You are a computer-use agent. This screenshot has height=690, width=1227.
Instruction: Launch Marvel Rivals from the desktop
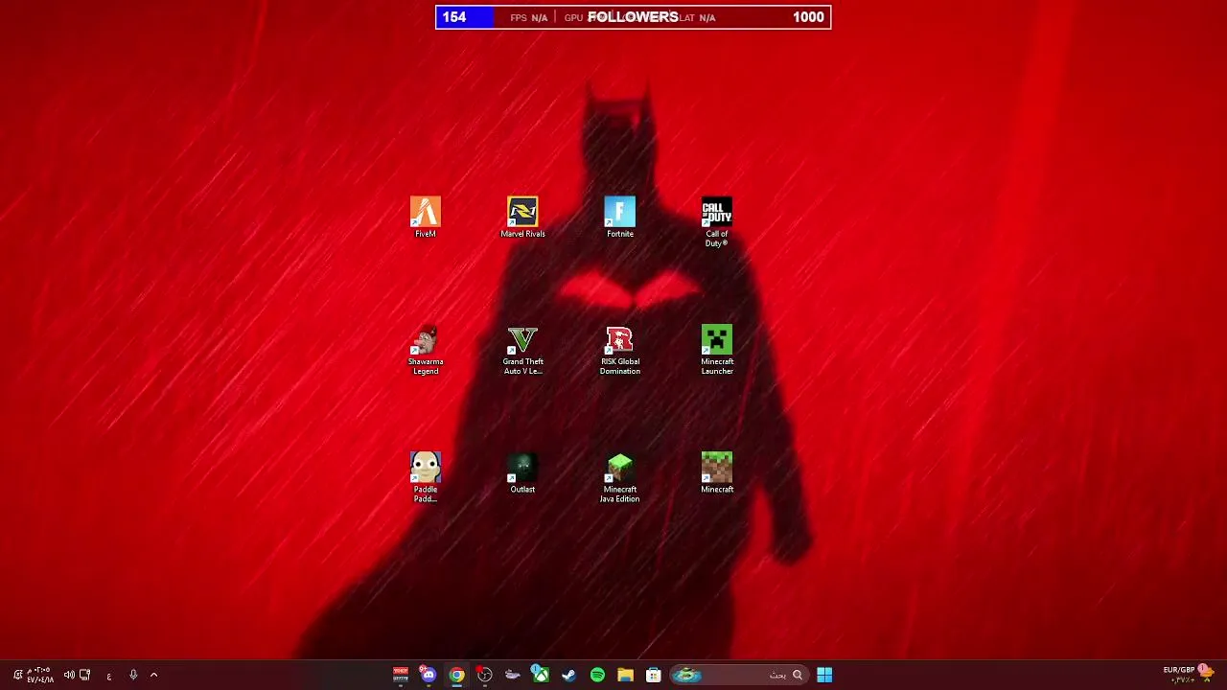tap(522, 217)
